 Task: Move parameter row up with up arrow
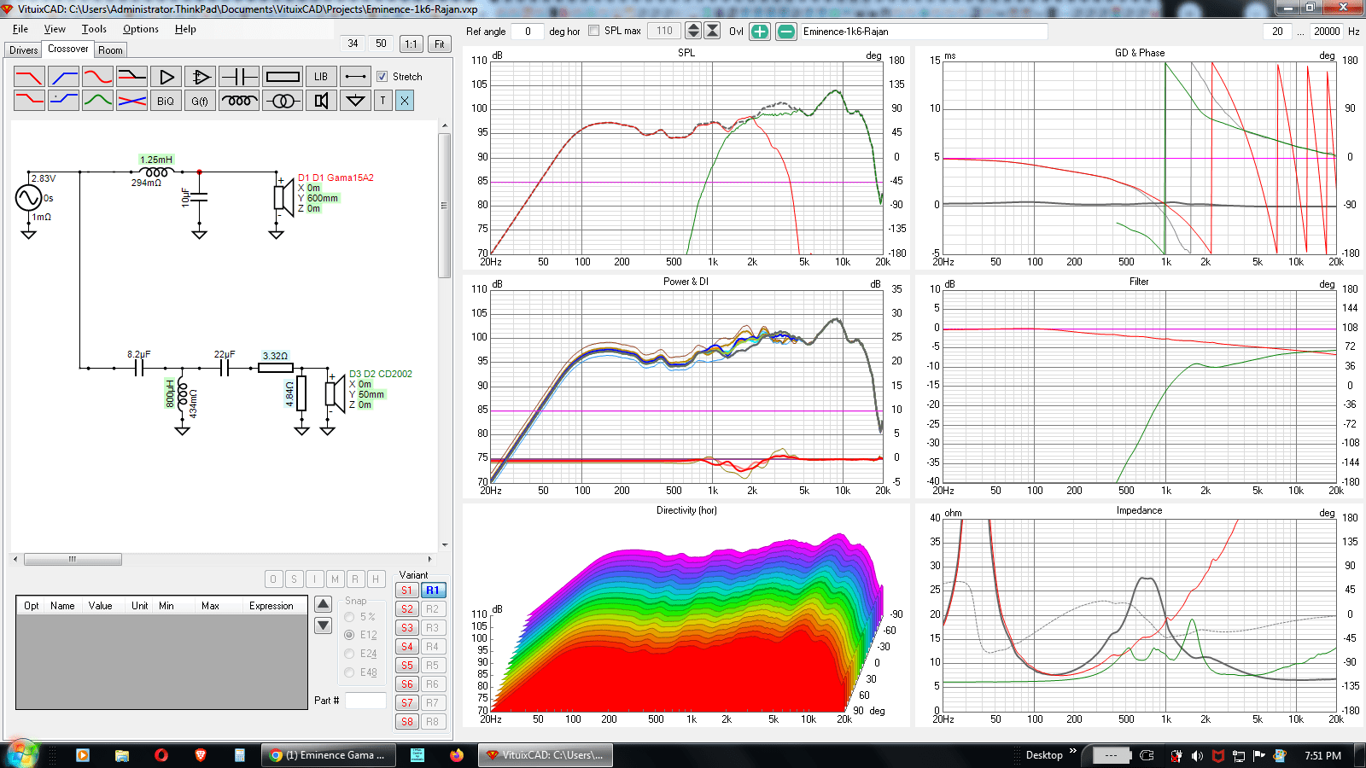pyautogui.click(x=324, y=604)
